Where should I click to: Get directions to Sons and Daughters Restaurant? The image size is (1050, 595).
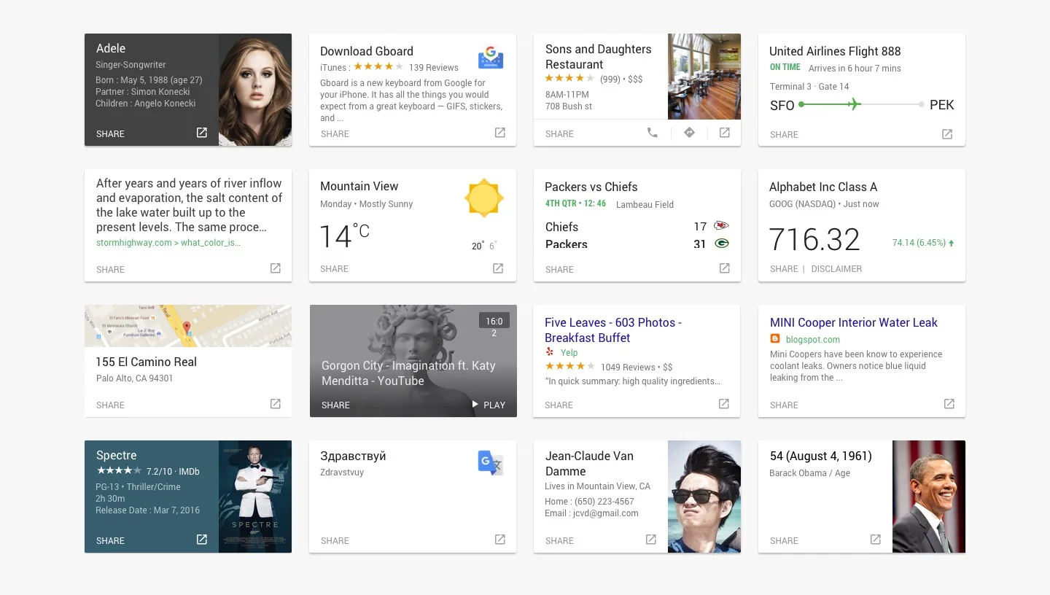pos(689,133)
